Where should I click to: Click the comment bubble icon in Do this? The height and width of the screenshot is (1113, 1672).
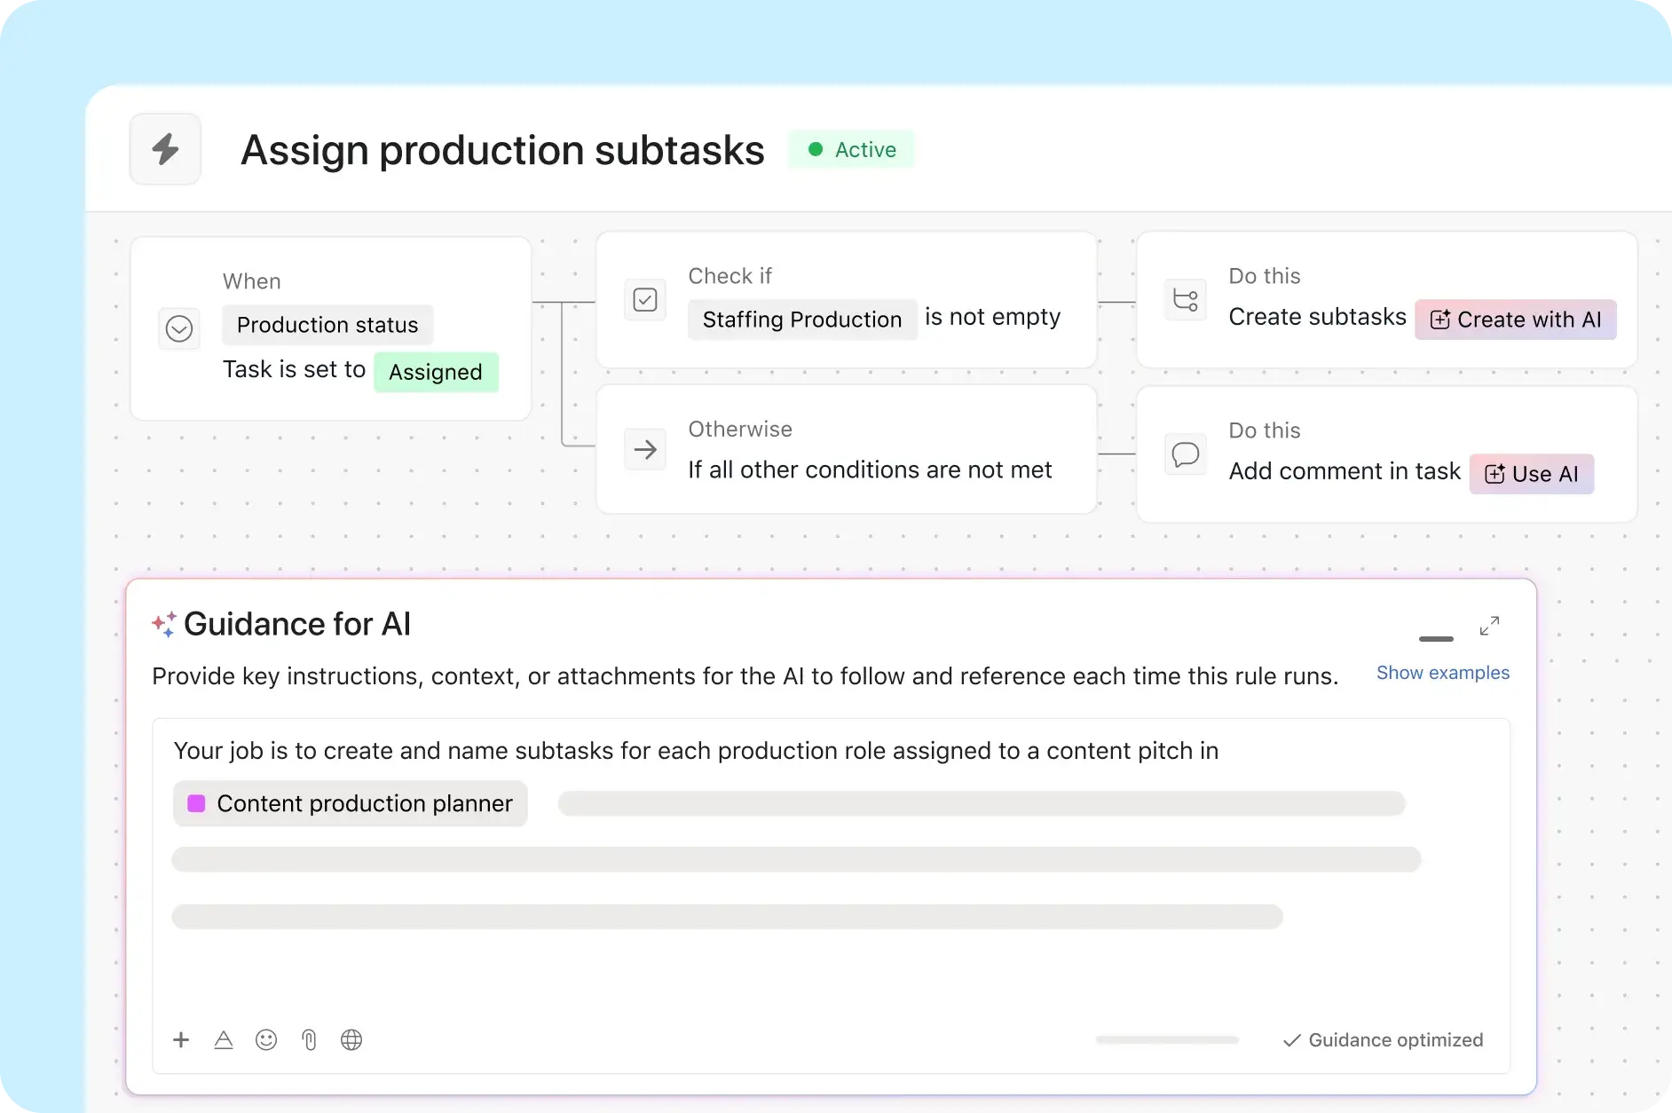1185,454
